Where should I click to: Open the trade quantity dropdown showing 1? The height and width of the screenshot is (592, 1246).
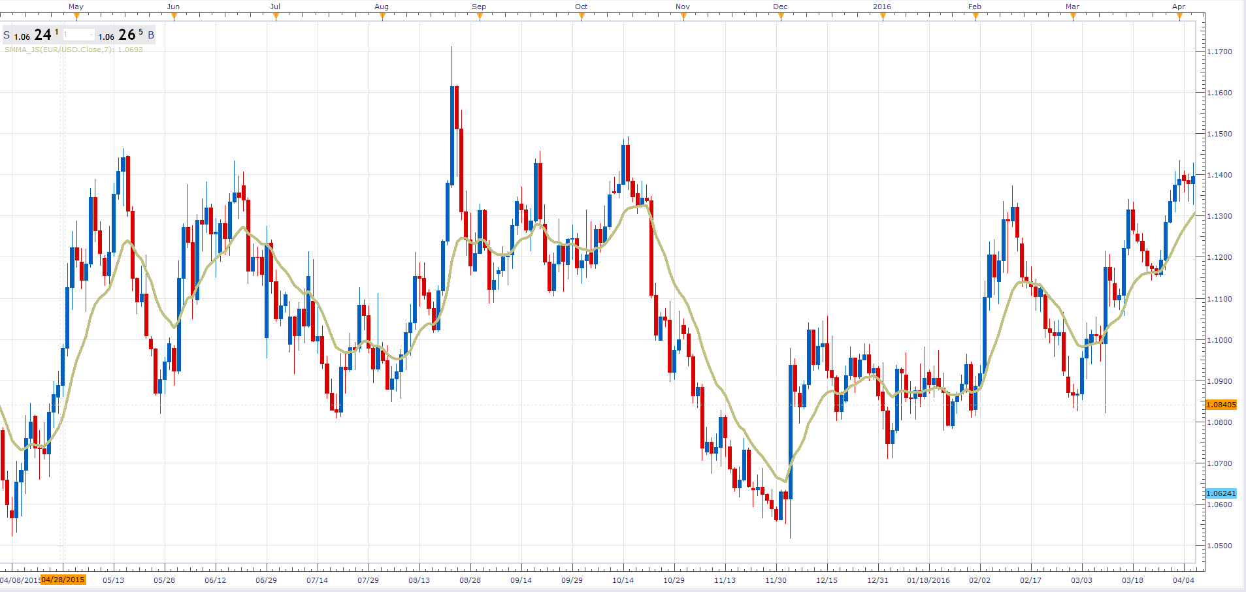click(79, 35)
